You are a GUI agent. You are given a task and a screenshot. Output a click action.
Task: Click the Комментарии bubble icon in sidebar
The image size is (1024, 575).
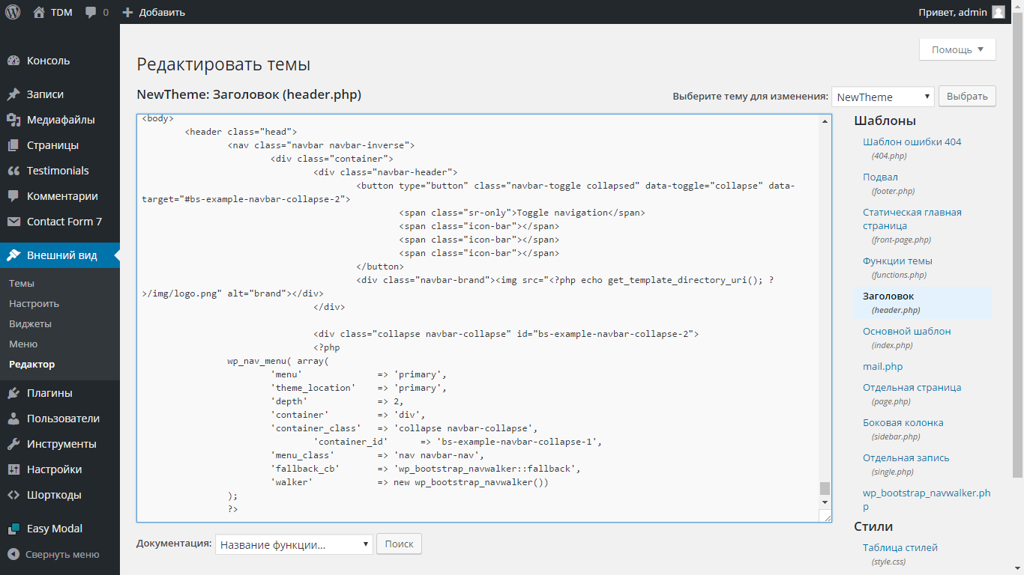[x=13, y=196]
